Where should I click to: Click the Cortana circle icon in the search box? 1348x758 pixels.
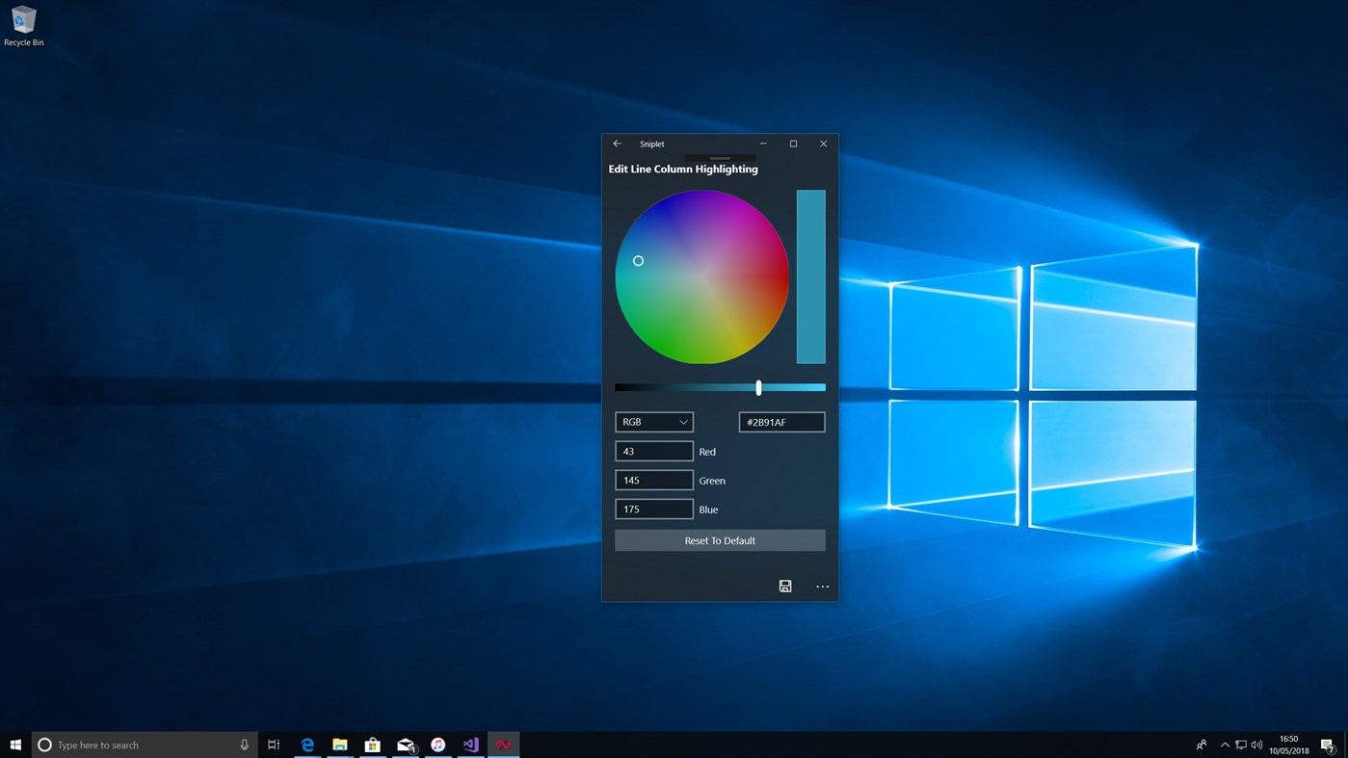(x=44, y=745)
